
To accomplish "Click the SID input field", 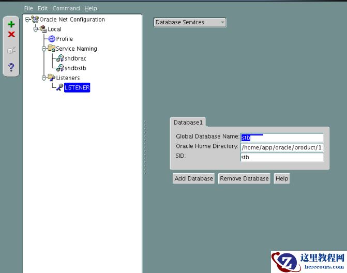I will (x=282, y=157).
